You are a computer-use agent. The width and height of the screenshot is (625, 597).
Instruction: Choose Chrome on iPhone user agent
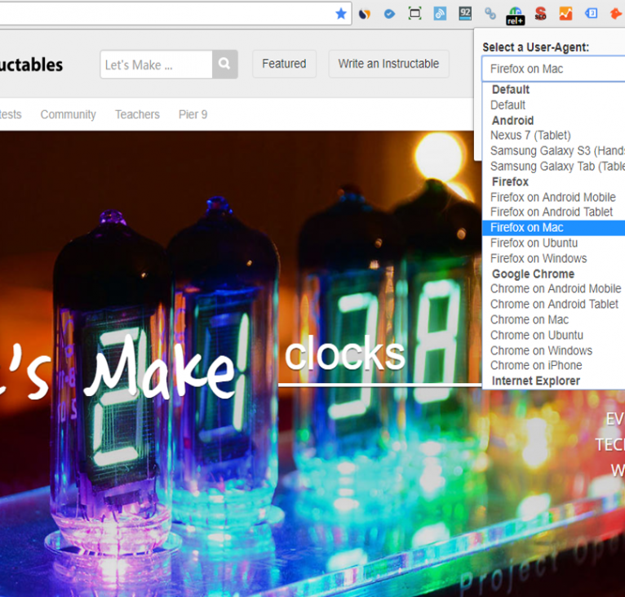point(536,365)
